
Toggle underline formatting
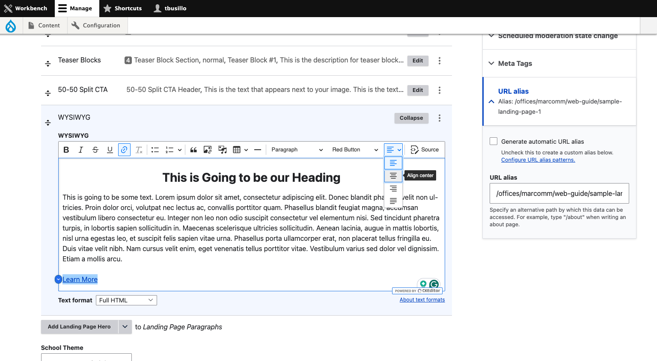coord(110,150)
